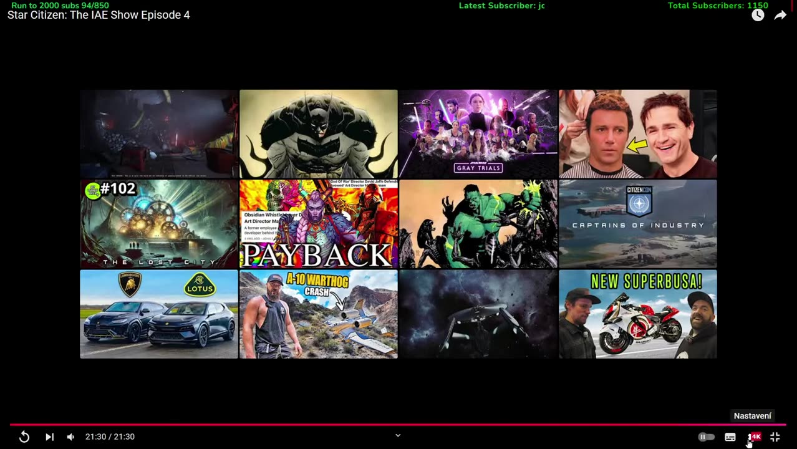Open the Batman comic art suggested video
This screenshot has height=449, width=797.
coord(319,134)
